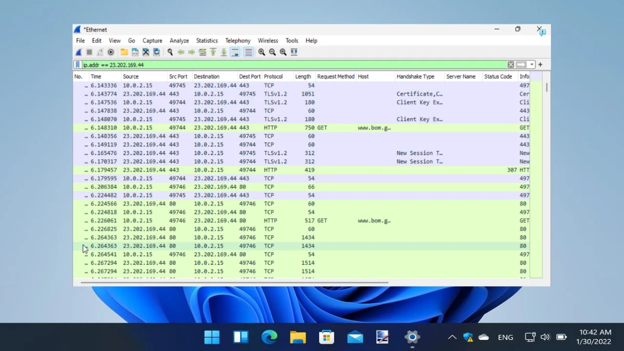Sort by the Source column header
This screenshot has width=624, height=351.
144,77
